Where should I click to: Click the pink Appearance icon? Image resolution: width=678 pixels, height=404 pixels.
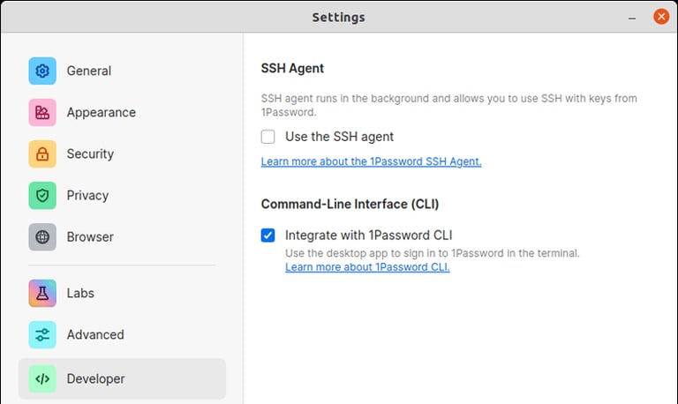pyautogui.click(x=42, y=112)
